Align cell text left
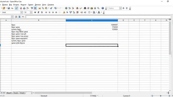This screenshot has height=97, width=173. (x=46, y=12)
